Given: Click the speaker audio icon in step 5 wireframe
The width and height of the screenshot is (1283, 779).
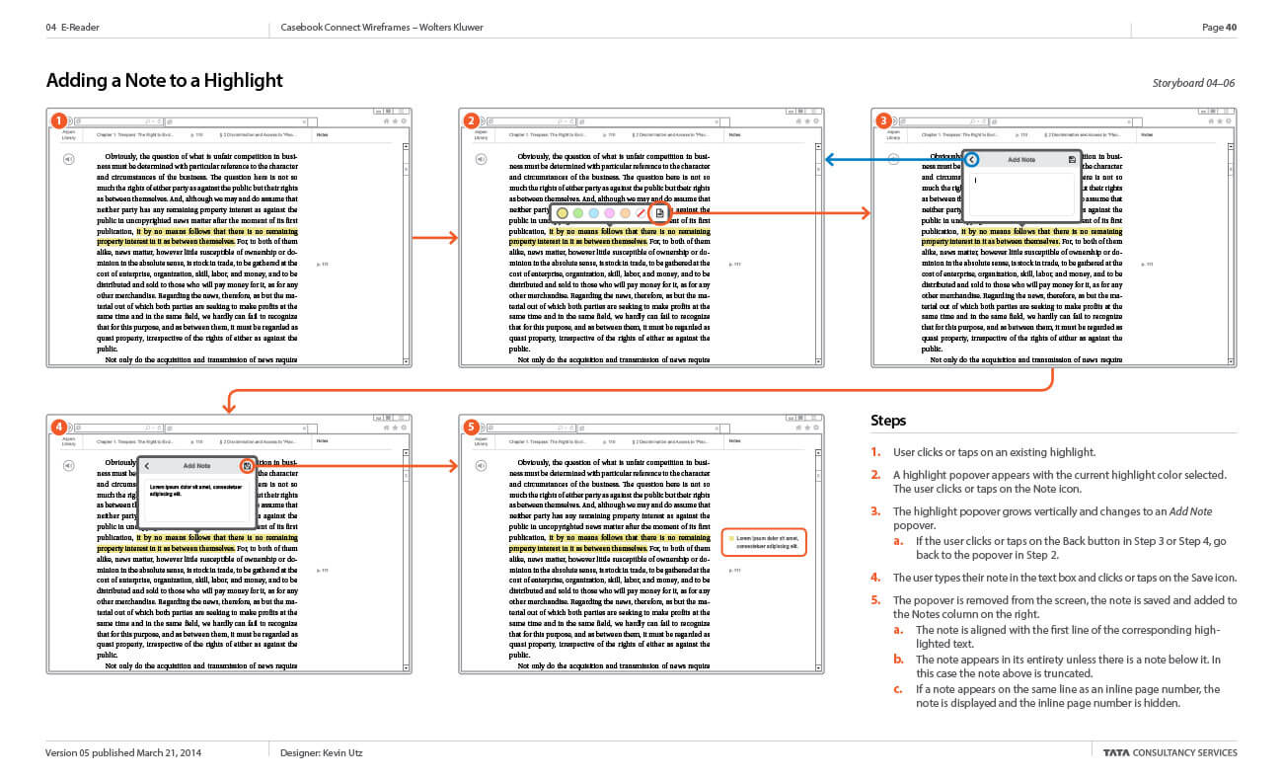Looking at the screenshot, I should coord(481,464).
